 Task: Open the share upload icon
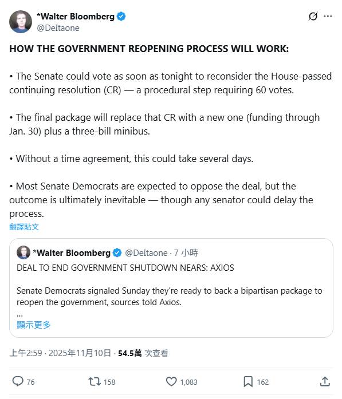(x=325, y=381)
